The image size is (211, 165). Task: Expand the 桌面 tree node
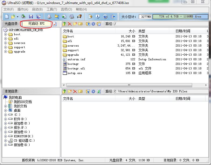5,110
